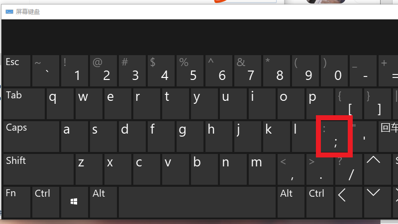Viewport: 398px width, 224px height.
Task: Click the on-screen keyboard title icon
Action: click(9, 11)
